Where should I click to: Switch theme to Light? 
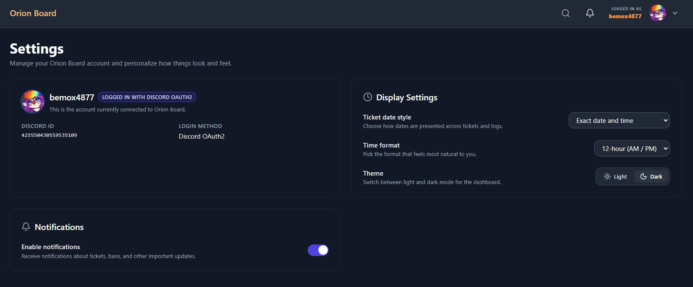616,176
